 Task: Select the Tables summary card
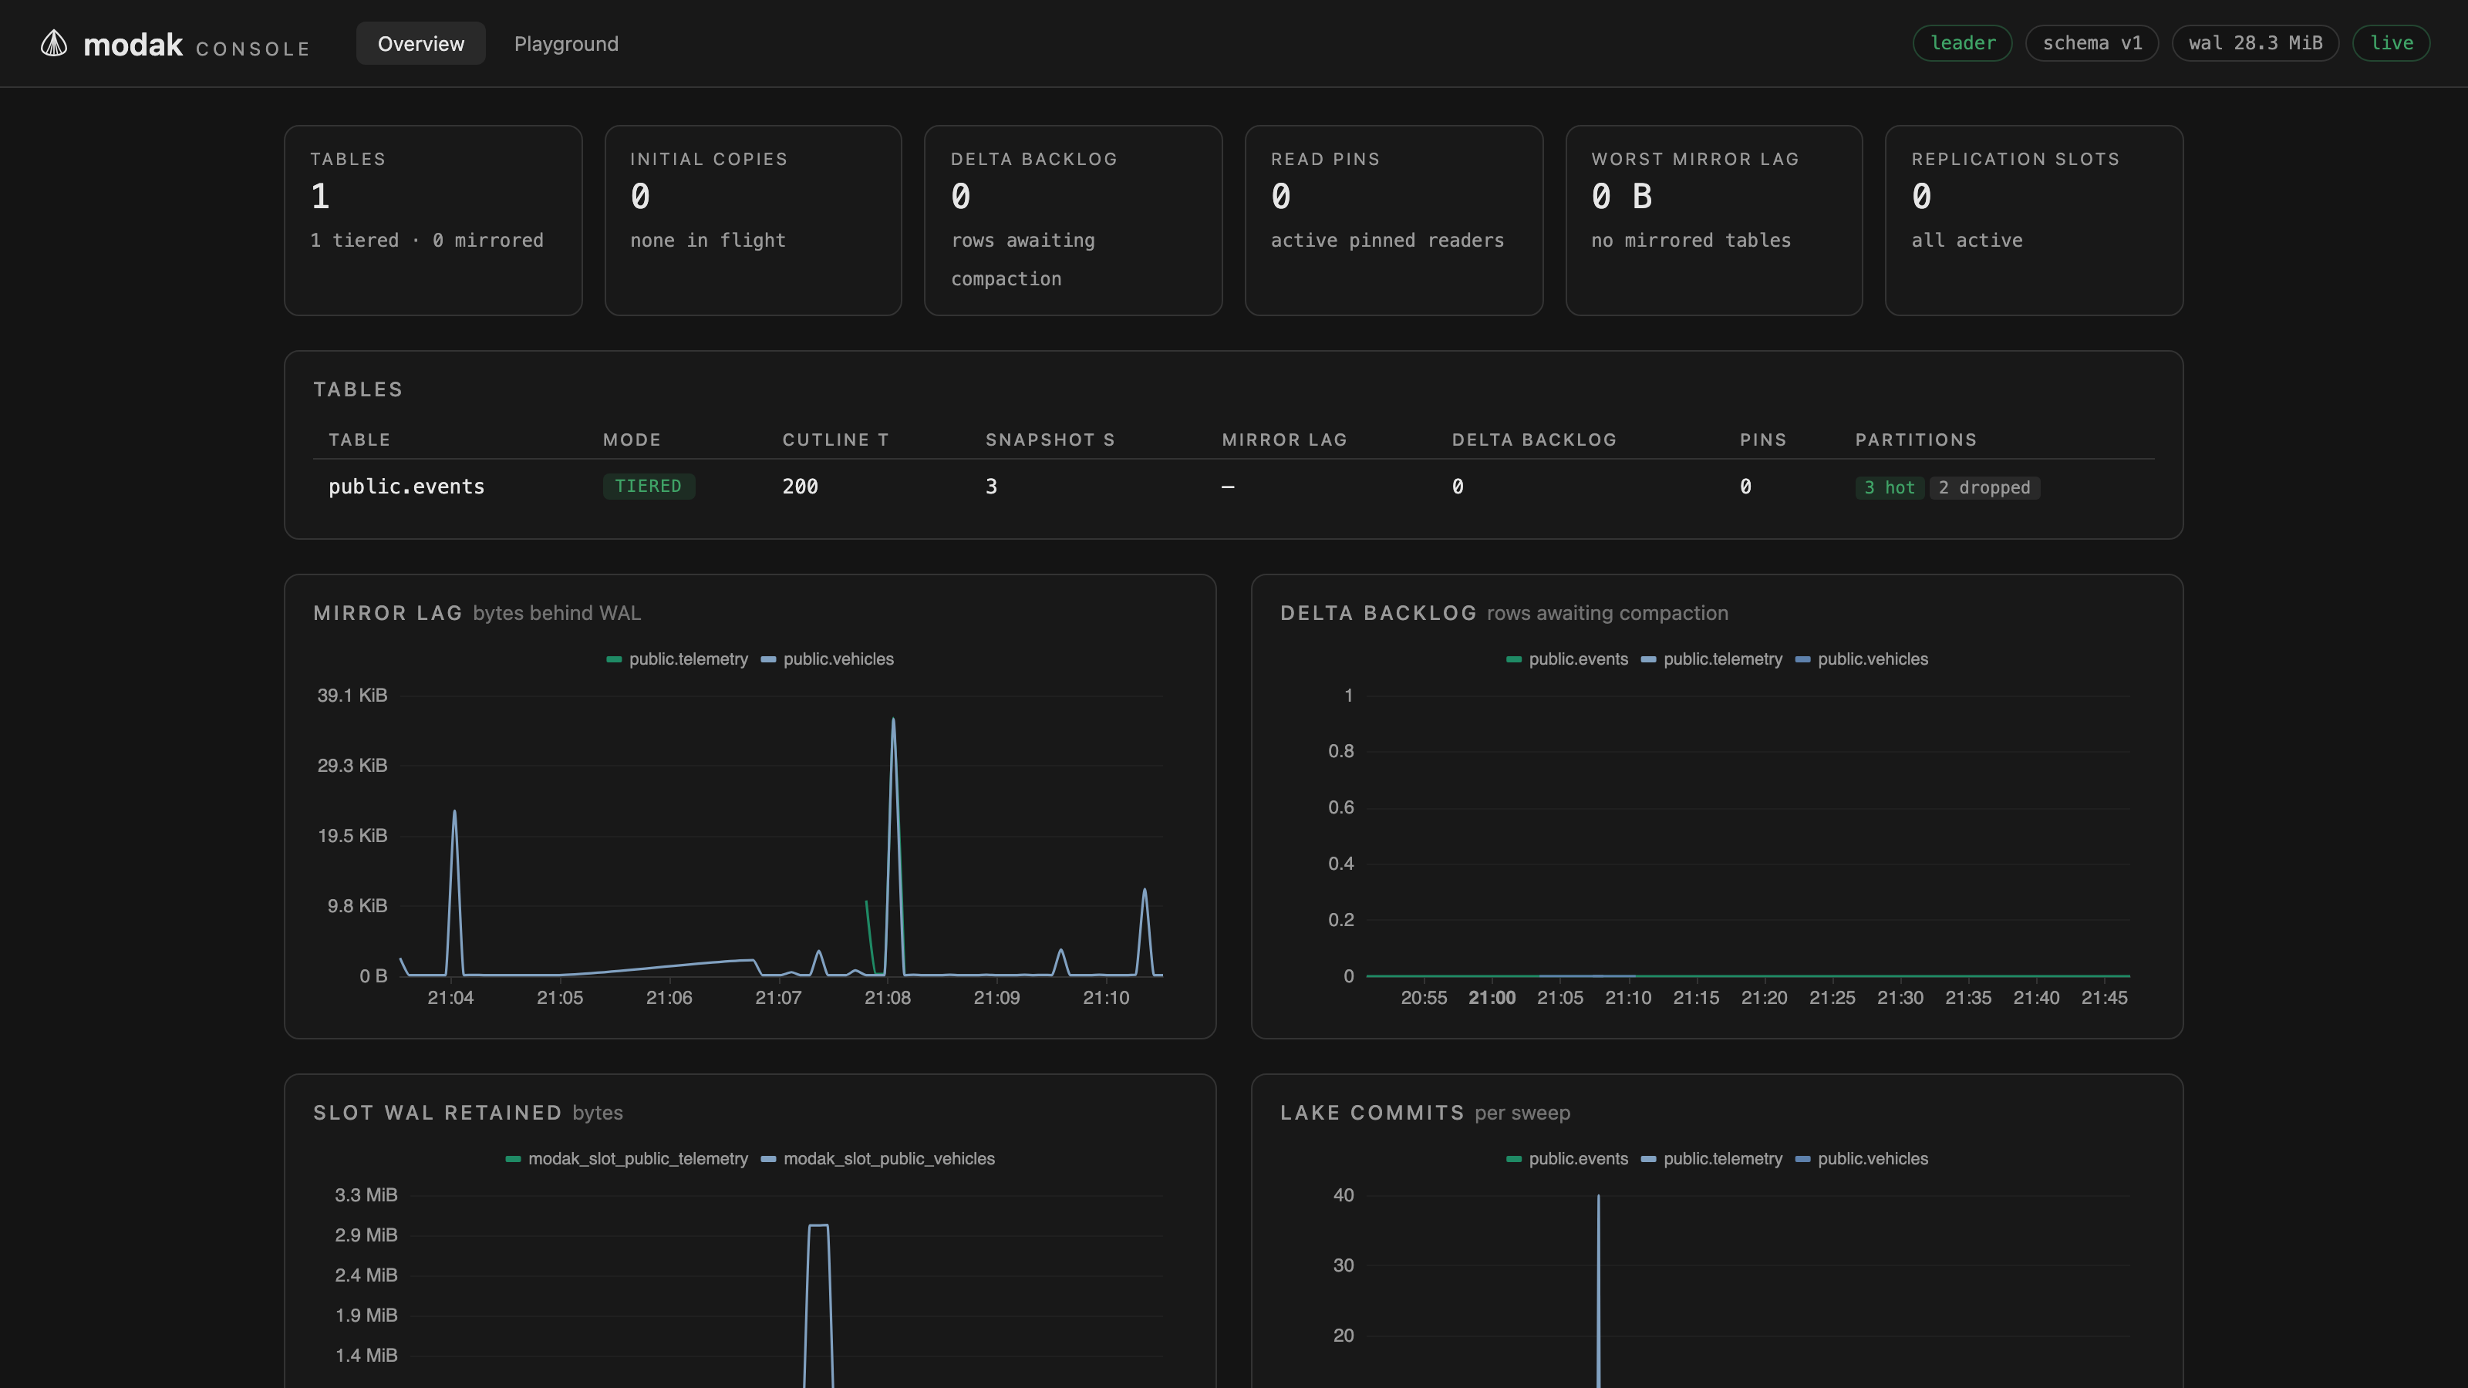point(433,221)
